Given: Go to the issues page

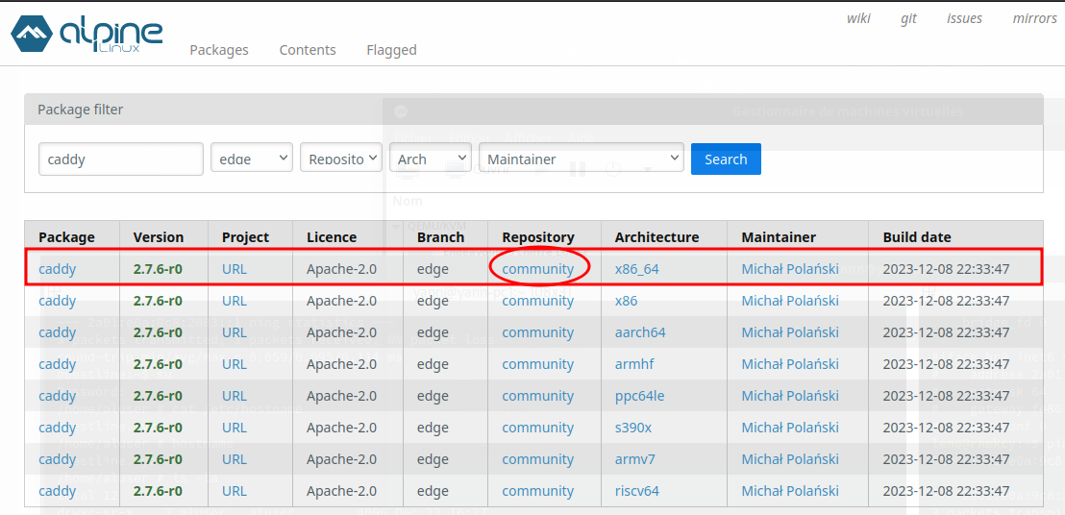Looking at the screenshot, I should pos(964,18).
